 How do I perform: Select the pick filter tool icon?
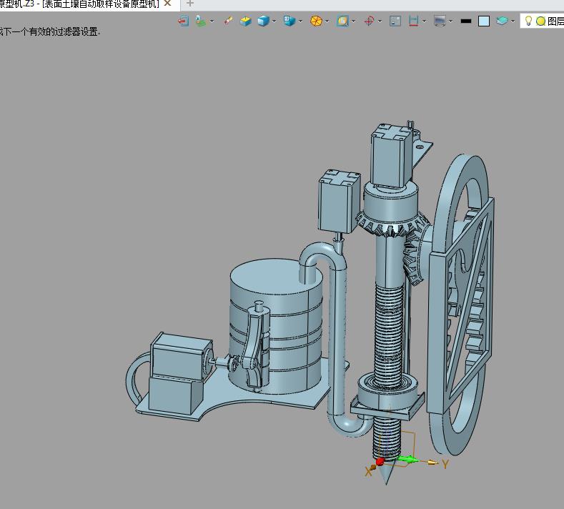click(x=201, y=21)
